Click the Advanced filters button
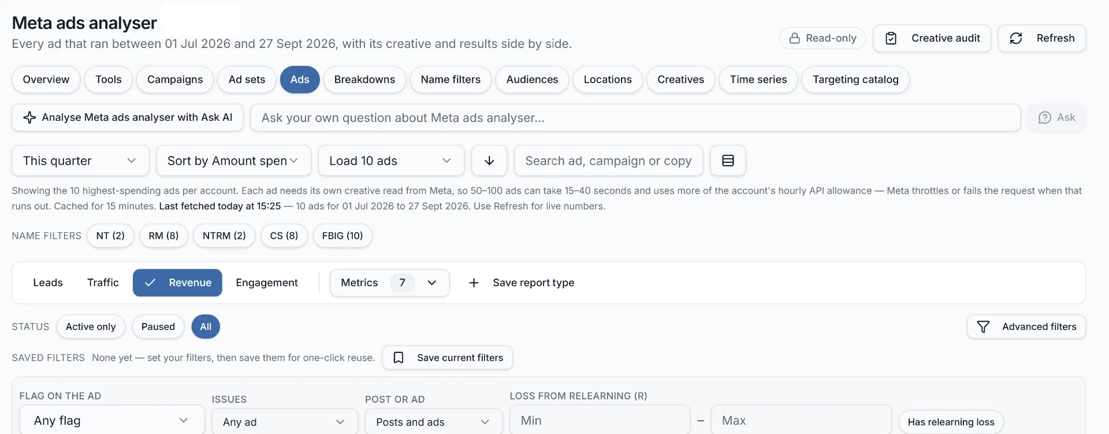 (x=1026, y=327)
